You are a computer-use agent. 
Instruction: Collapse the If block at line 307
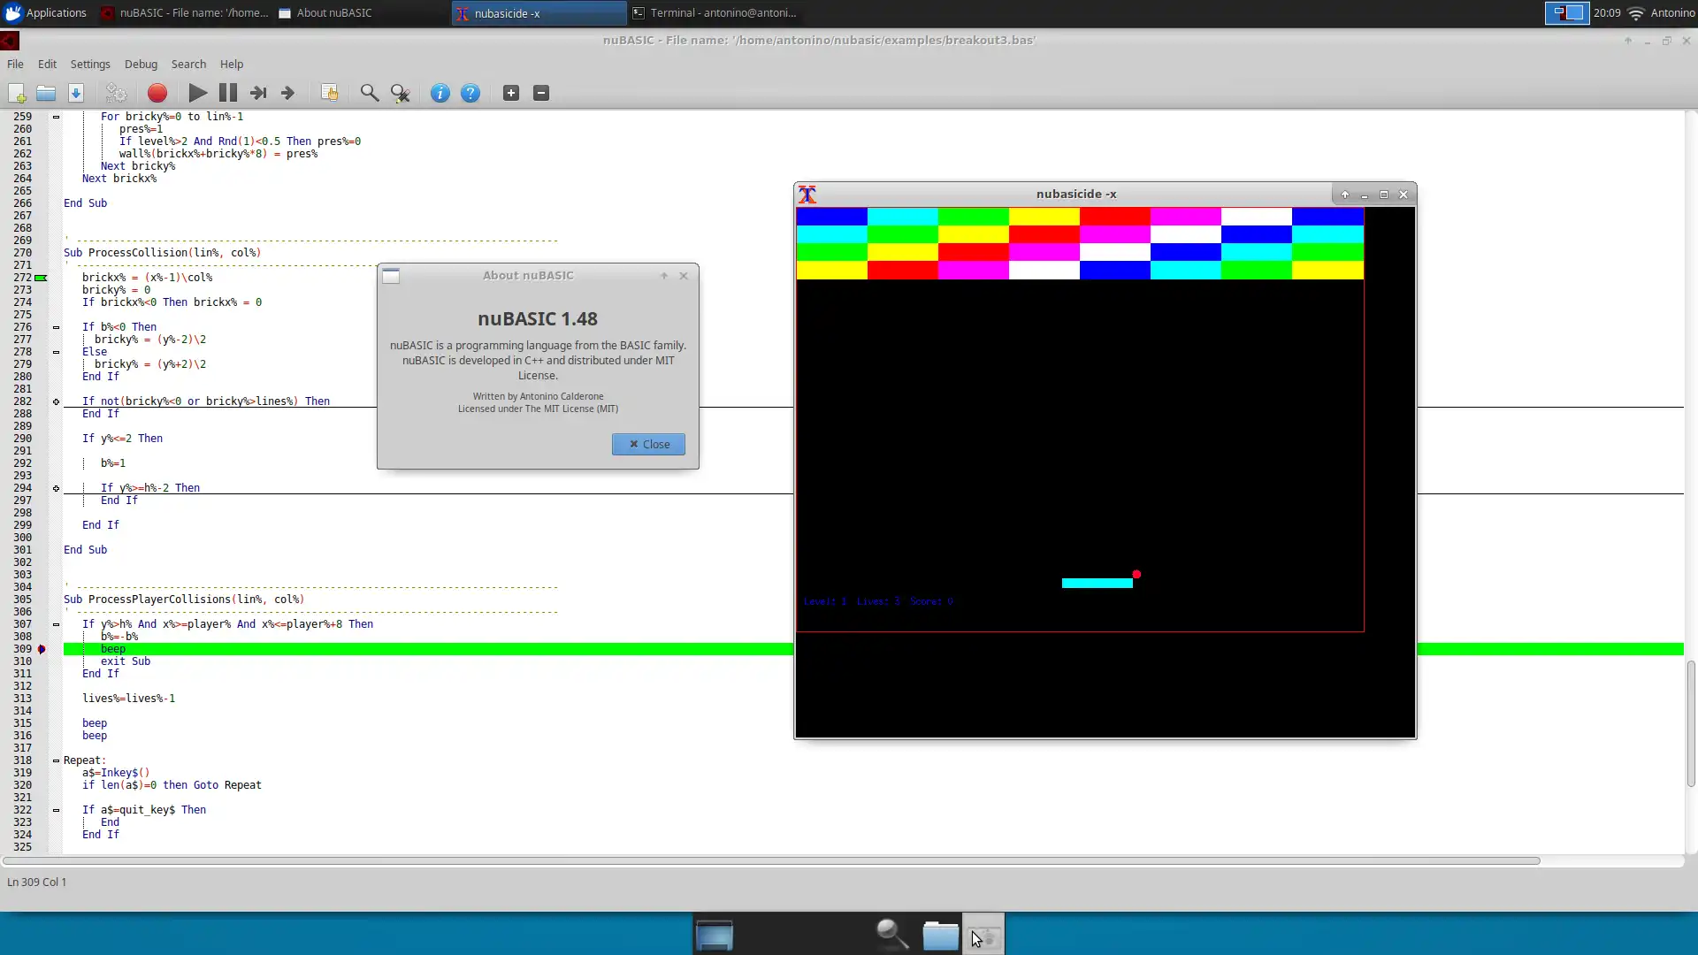[56, 624]
